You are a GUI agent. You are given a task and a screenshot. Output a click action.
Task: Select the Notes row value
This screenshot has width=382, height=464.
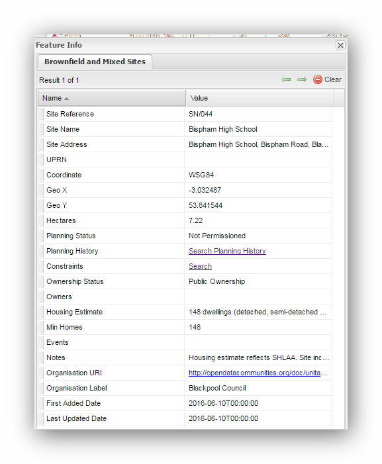click(258, 357)
